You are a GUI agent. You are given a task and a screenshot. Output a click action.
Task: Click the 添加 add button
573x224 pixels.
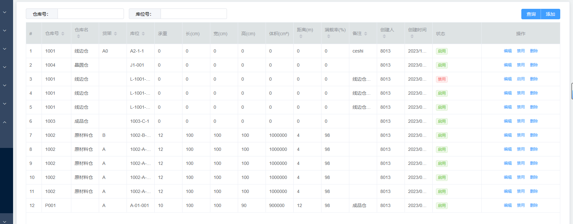point(550,14)
